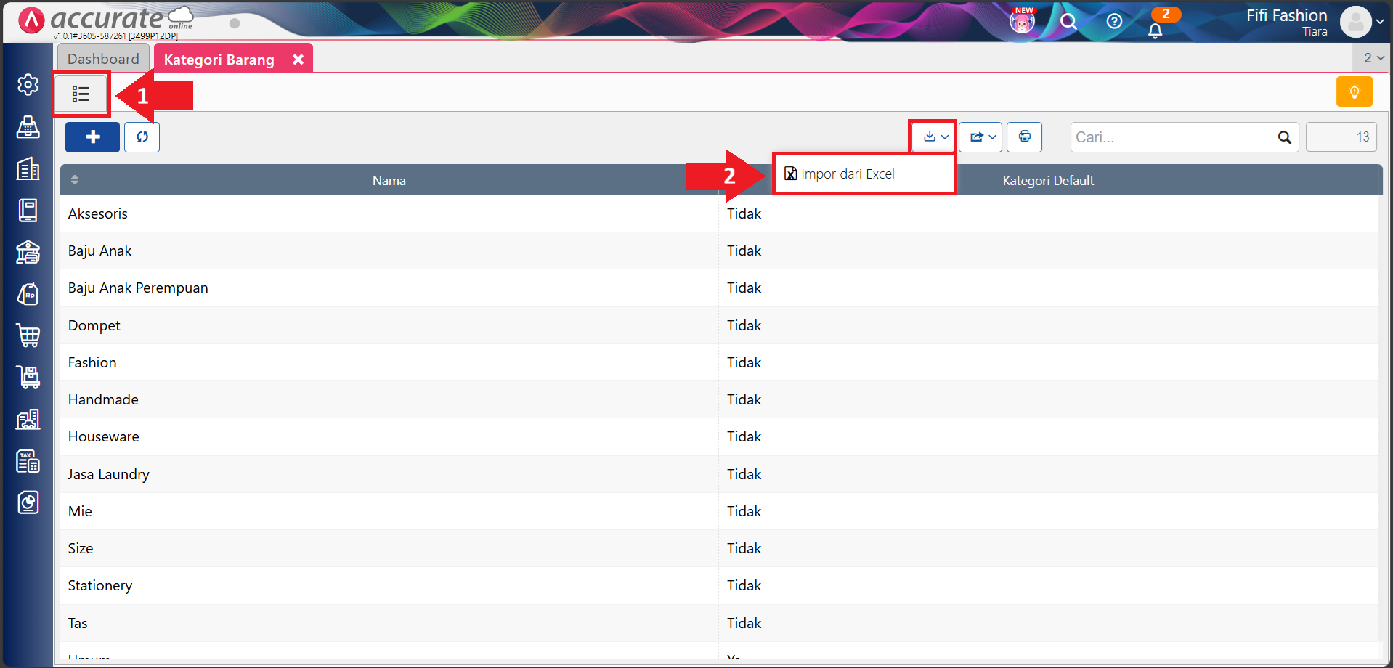Screen dimensions: 1393x668
Task: Open the yellow lightbulb tips button
Action: coord(1354,91)
